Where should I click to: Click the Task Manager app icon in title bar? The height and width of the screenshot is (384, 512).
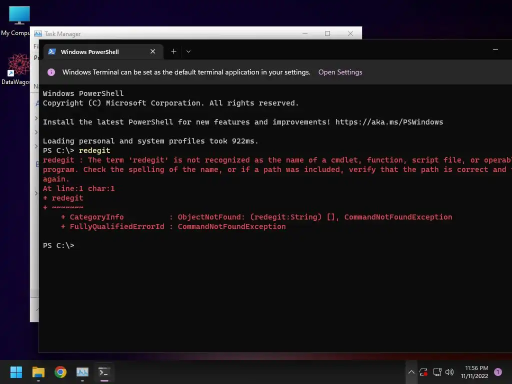(38, 33)
